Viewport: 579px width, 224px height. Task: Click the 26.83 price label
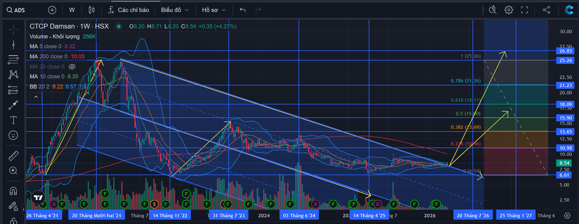tap(565, 51)
